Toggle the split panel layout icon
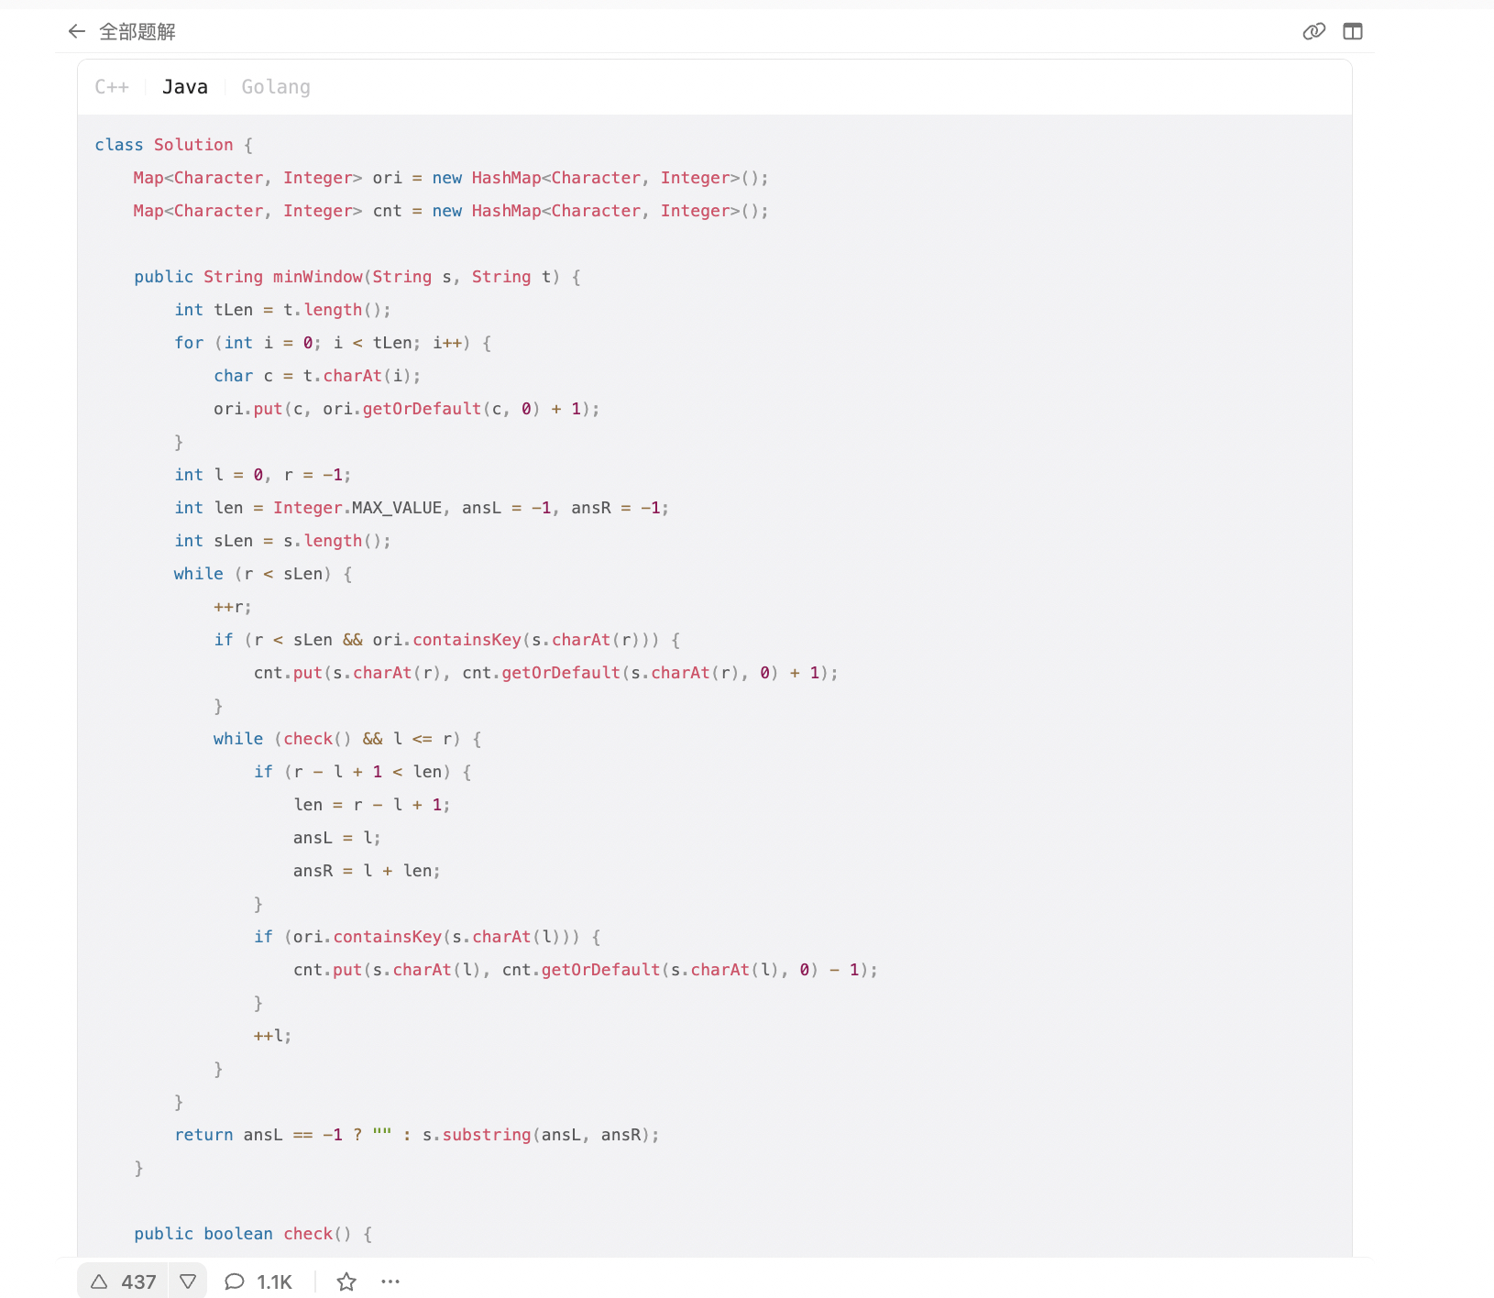 point(1353,32)
